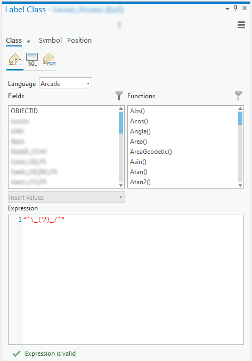Open pane options arrow in the title bar

(227, 9)
